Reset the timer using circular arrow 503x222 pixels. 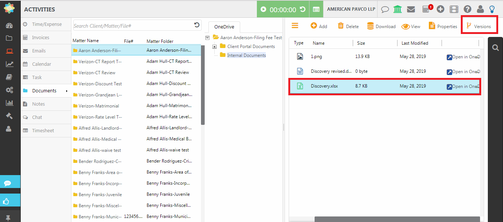[x=302, y=10]
